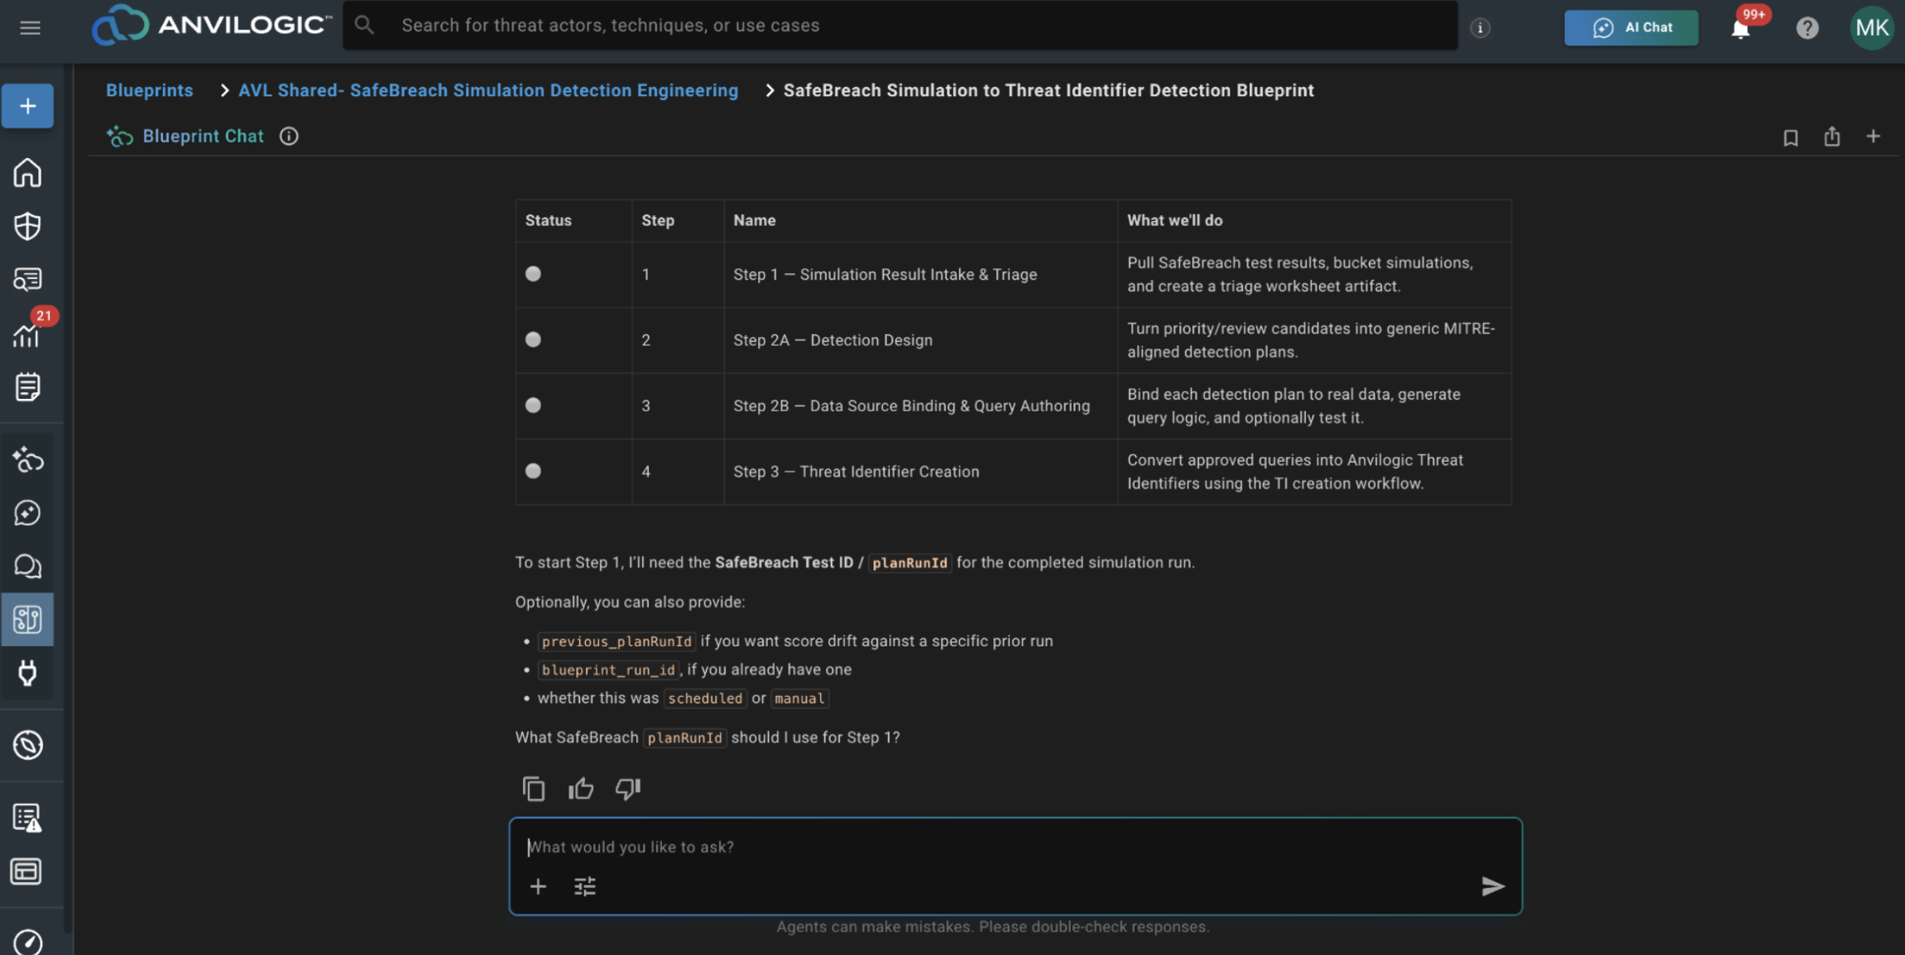Viewport: 1905px width, 955px height.
Task: Open the help question mark icon
Action: tap(1807, 28)
